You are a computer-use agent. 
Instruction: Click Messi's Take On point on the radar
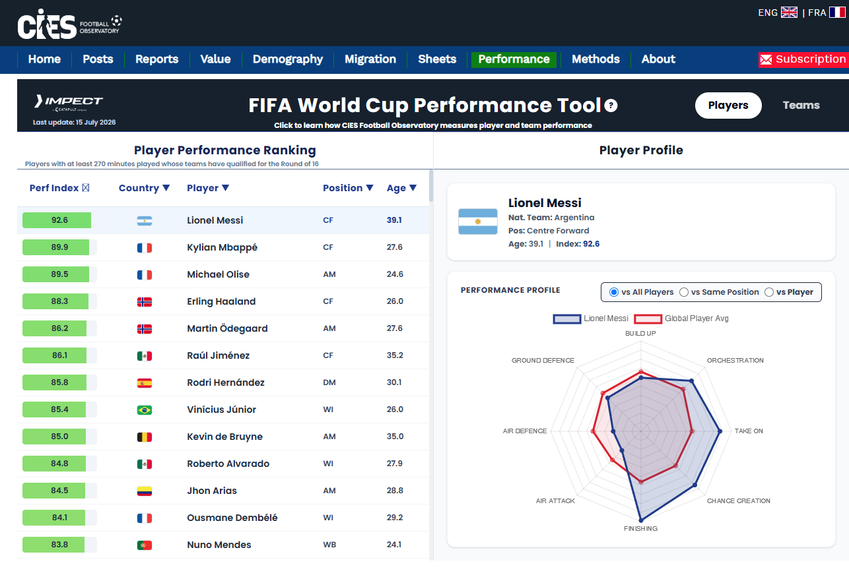720,431
